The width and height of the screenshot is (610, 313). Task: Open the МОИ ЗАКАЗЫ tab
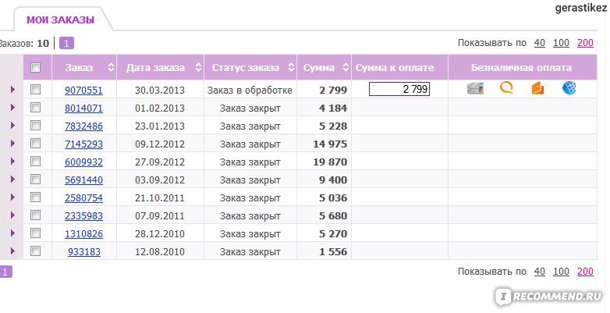click(x=60, y=20)
